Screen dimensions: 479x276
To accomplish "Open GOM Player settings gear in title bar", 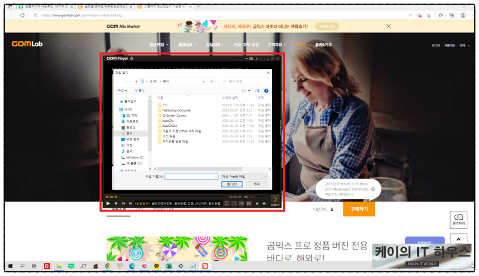I will tap(132, 59).
